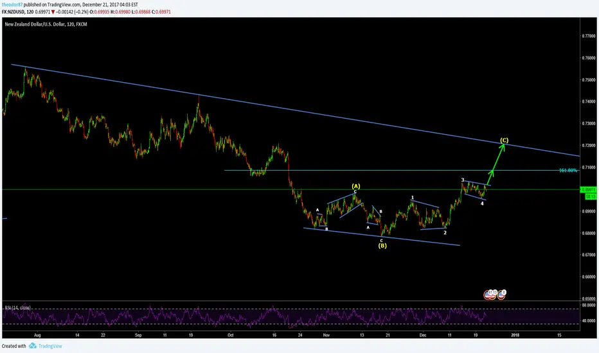Click the 'Oct' date axis label
This screenshot has width=599, height=353.
(x=230, y=335)
